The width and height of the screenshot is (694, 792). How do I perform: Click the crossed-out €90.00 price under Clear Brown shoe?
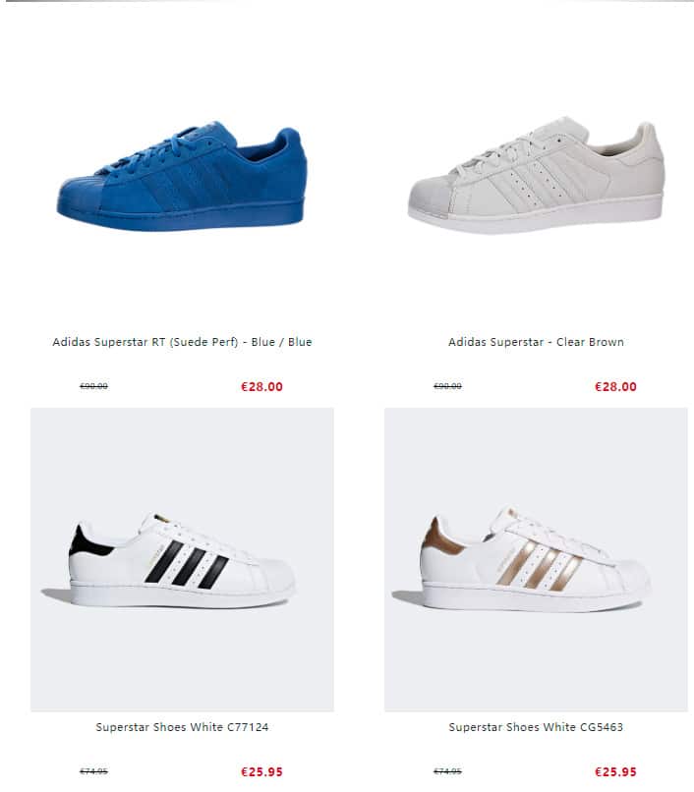pos(447,386)
